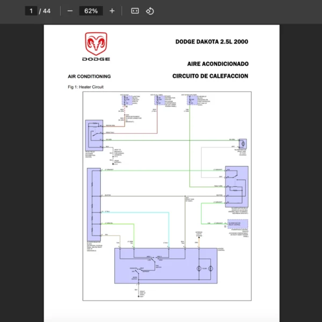The image size is (322, 322).
Task: Click the Dodge ram logo
Action: pyautogui.click(x=96, y=44)
